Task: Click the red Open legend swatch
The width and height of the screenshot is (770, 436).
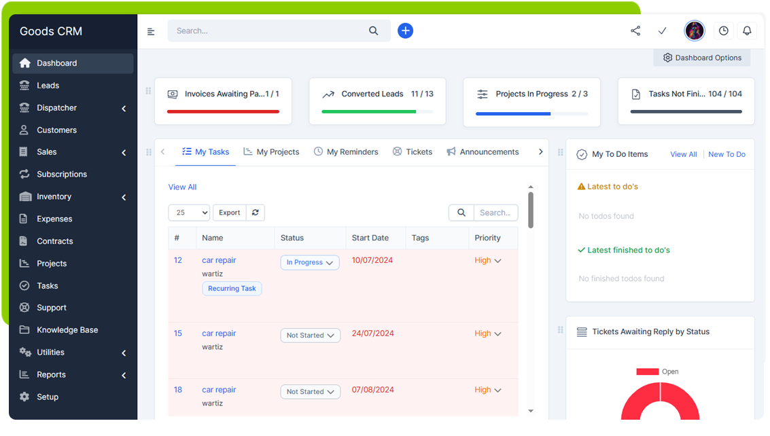Action: 647,371
